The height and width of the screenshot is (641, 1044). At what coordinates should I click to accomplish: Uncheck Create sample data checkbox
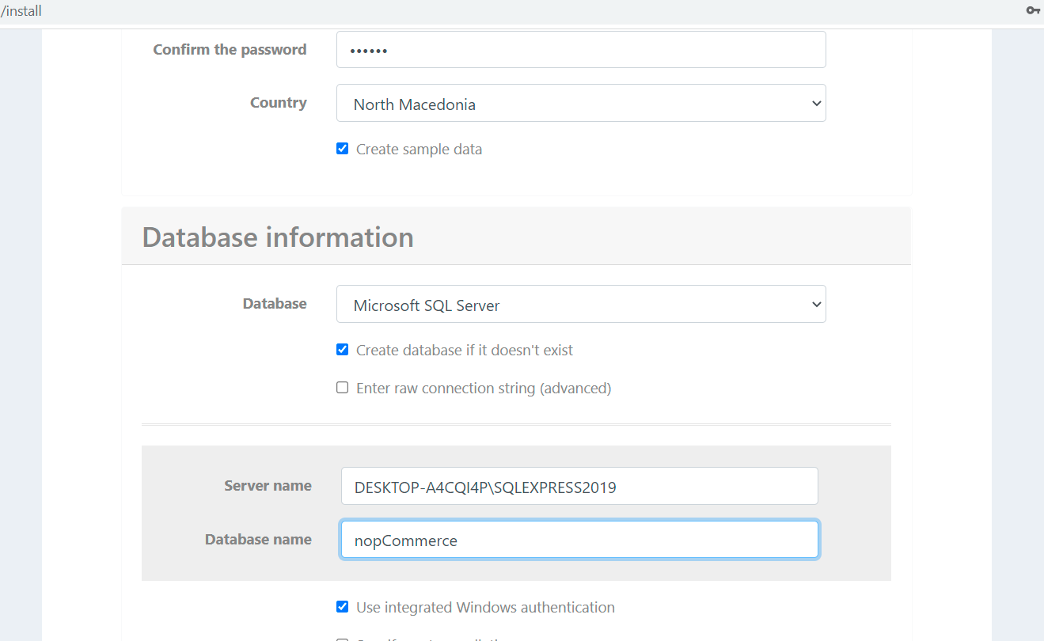click(342, 148)
